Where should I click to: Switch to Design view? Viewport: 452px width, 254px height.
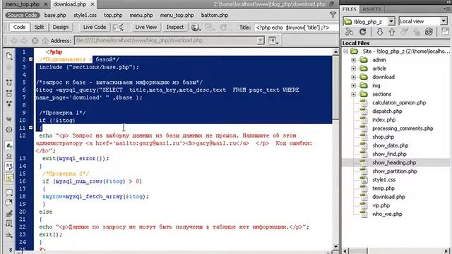tap(61, 27)
